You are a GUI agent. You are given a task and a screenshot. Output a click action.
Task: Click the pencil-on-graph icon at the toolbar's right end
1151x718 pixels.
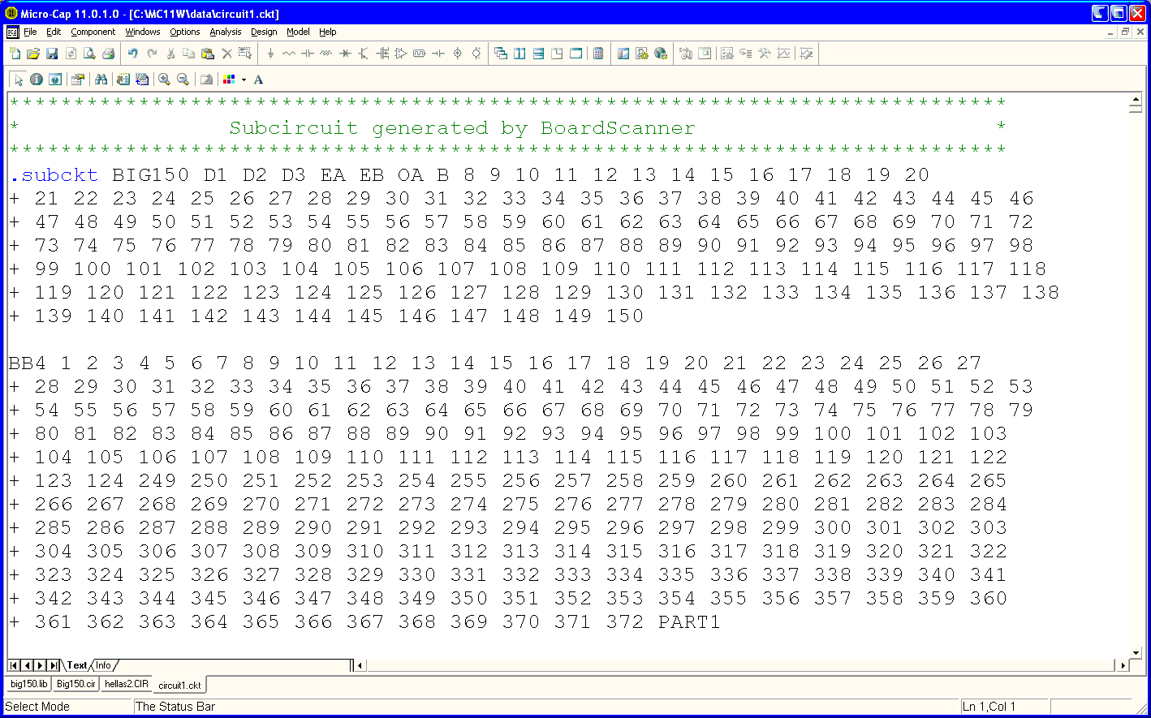coord(806,54)
